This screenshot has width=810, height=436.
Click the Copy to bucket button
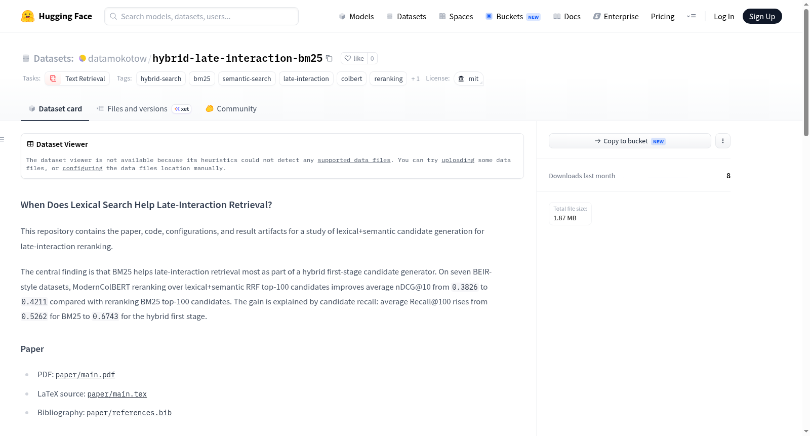click(x=630, y=141)
